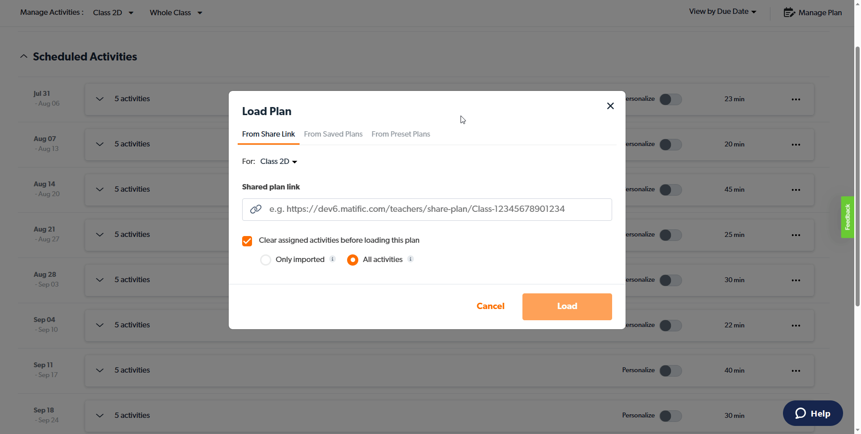Open the options menu for Sep 11 activities
861x434 pixels.
[x=796, y=370]
